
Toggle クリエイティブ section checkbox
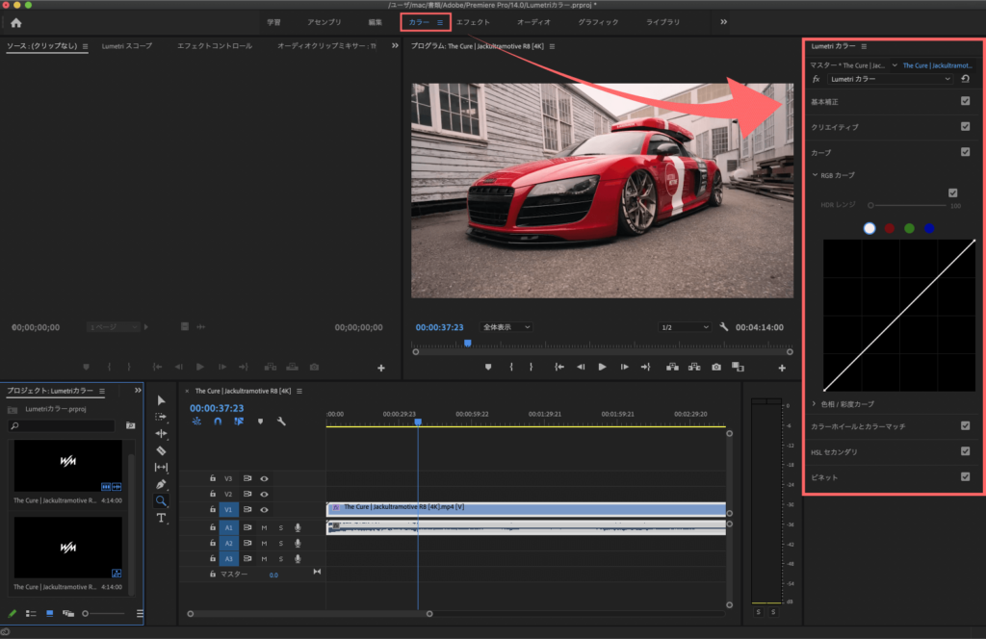(x=965, y=126)
